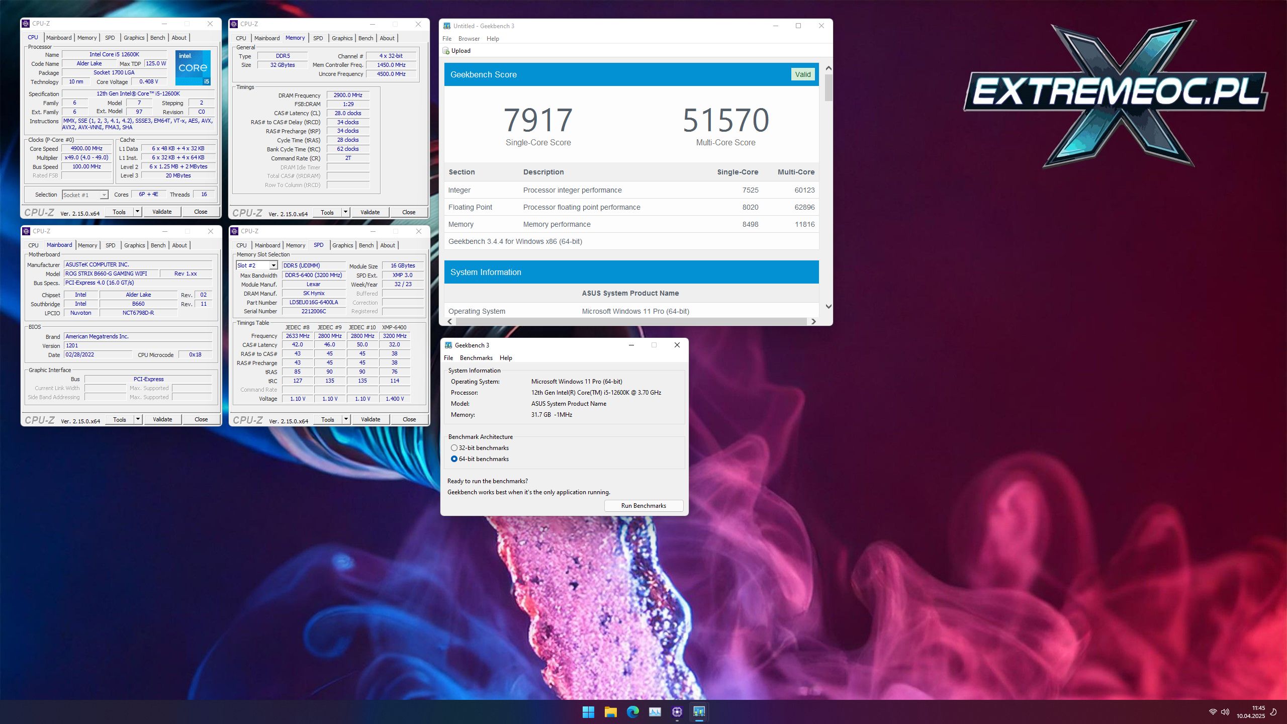Open the monitoring app icon in taskbar

tap(655, 711)
